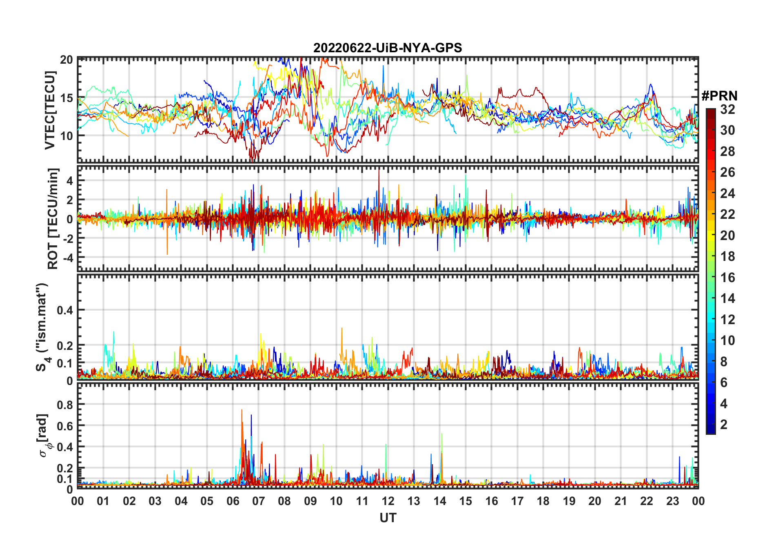Click VTEC axis tick label 10
This screenshot has height=543, width=776.
pos(67,136)
